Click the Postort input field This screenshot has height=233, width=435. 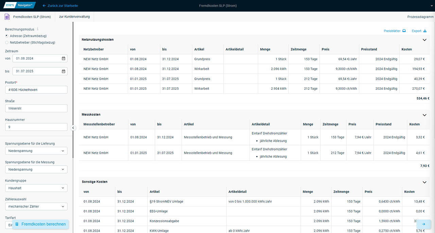[36, 90]
